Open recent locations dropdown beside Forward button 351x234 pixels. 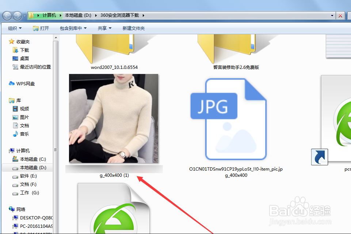click(x=24, y=16)
